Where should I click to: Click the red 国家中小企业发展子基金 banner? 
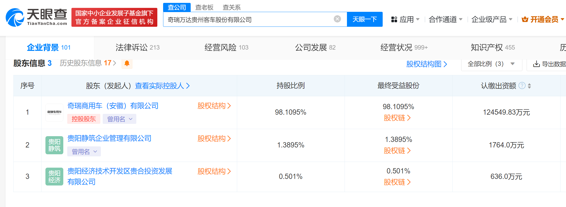114,17
